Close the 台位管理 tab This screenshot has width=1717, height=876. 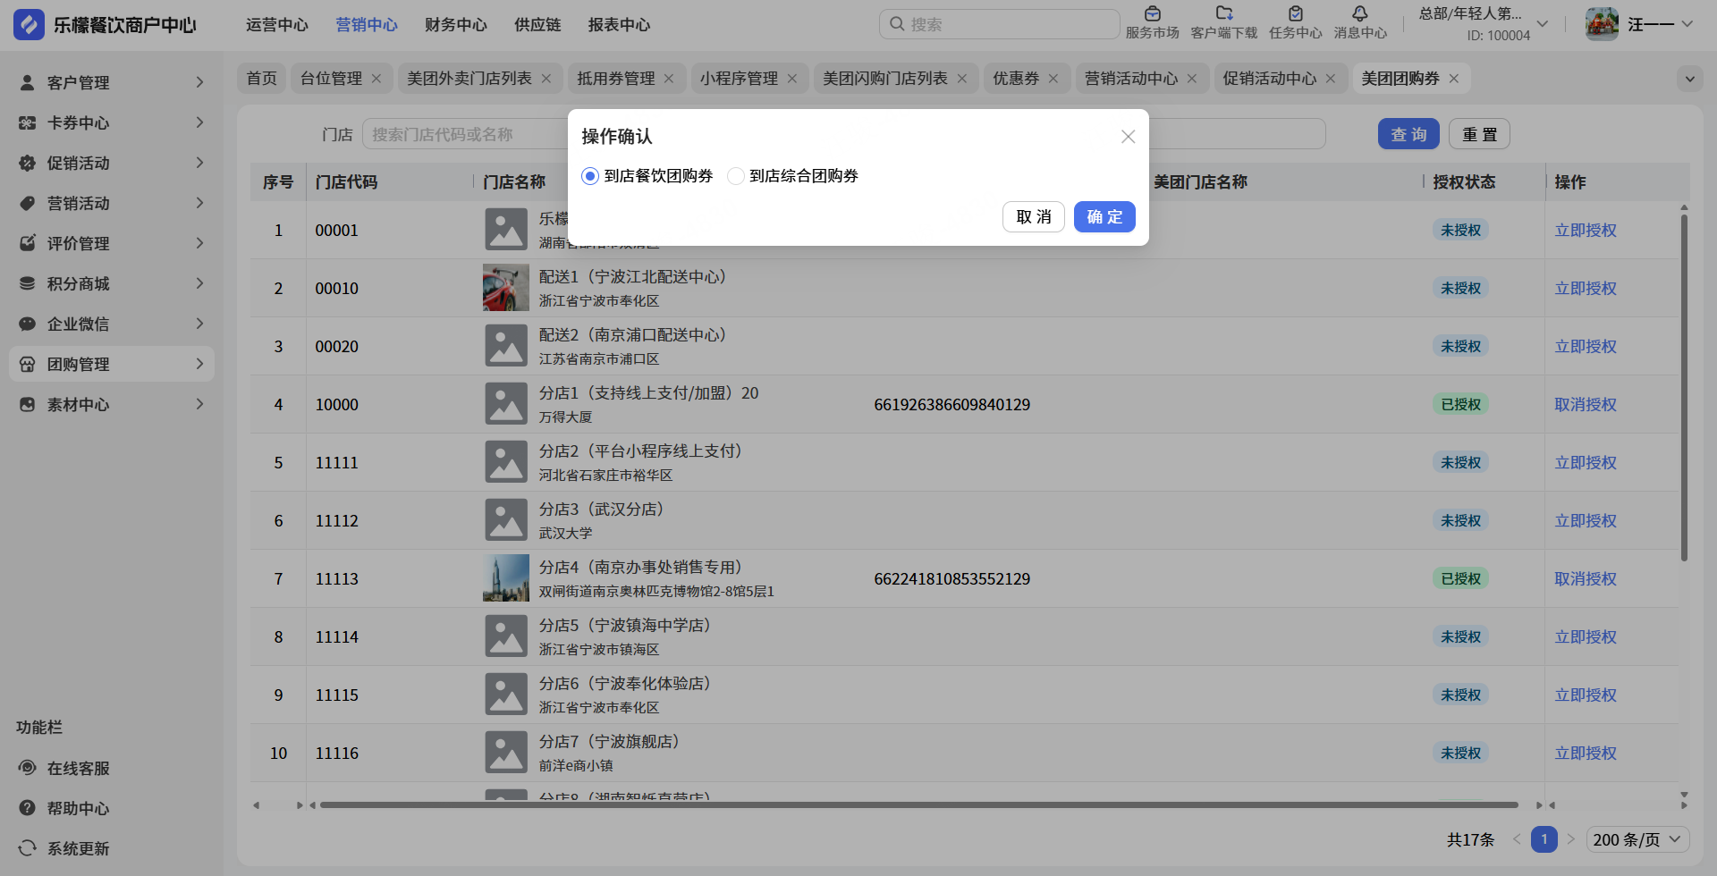[376, 79]
